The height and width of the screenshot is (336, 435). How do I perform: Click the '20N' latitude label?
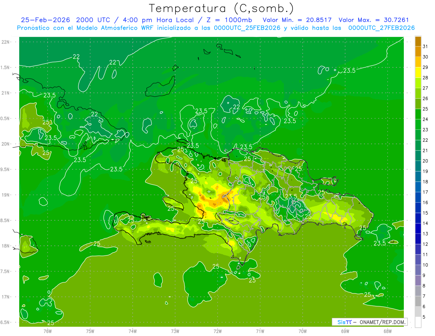coord(5,144)
